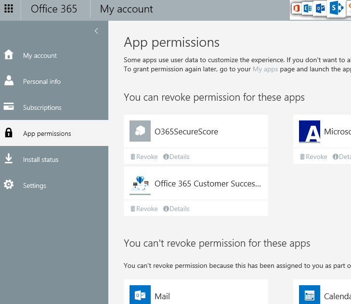Click the Office 365 header title
The height and width of the screenshot is (304, 351).
(54, 9)
